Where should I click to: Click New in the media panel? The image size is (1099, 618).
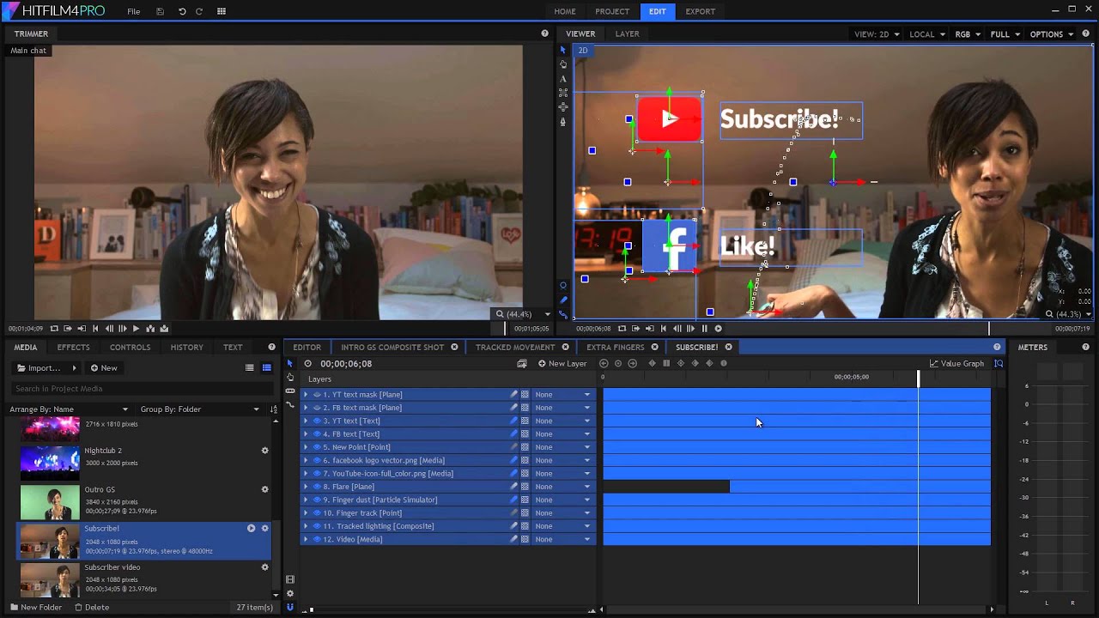pos(103,368)
